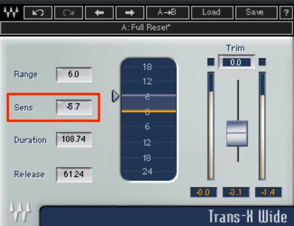The width and height of the screenshot is (294, 226).
Task: Click the 'A: Full Reset*' preset name bar
Action: point(147,28)
